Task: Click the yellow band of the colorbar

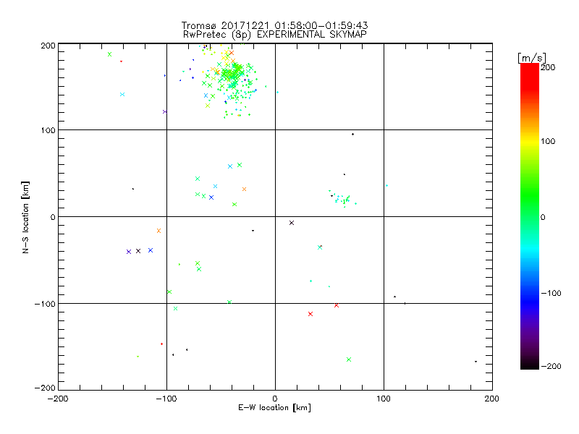Action: tap(530, 142)
